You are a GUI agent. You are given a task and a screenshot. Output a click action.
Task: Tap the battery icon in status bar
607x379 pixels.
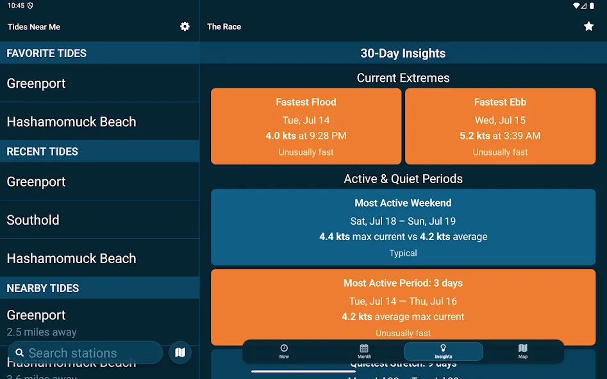[x=592, y=6]
